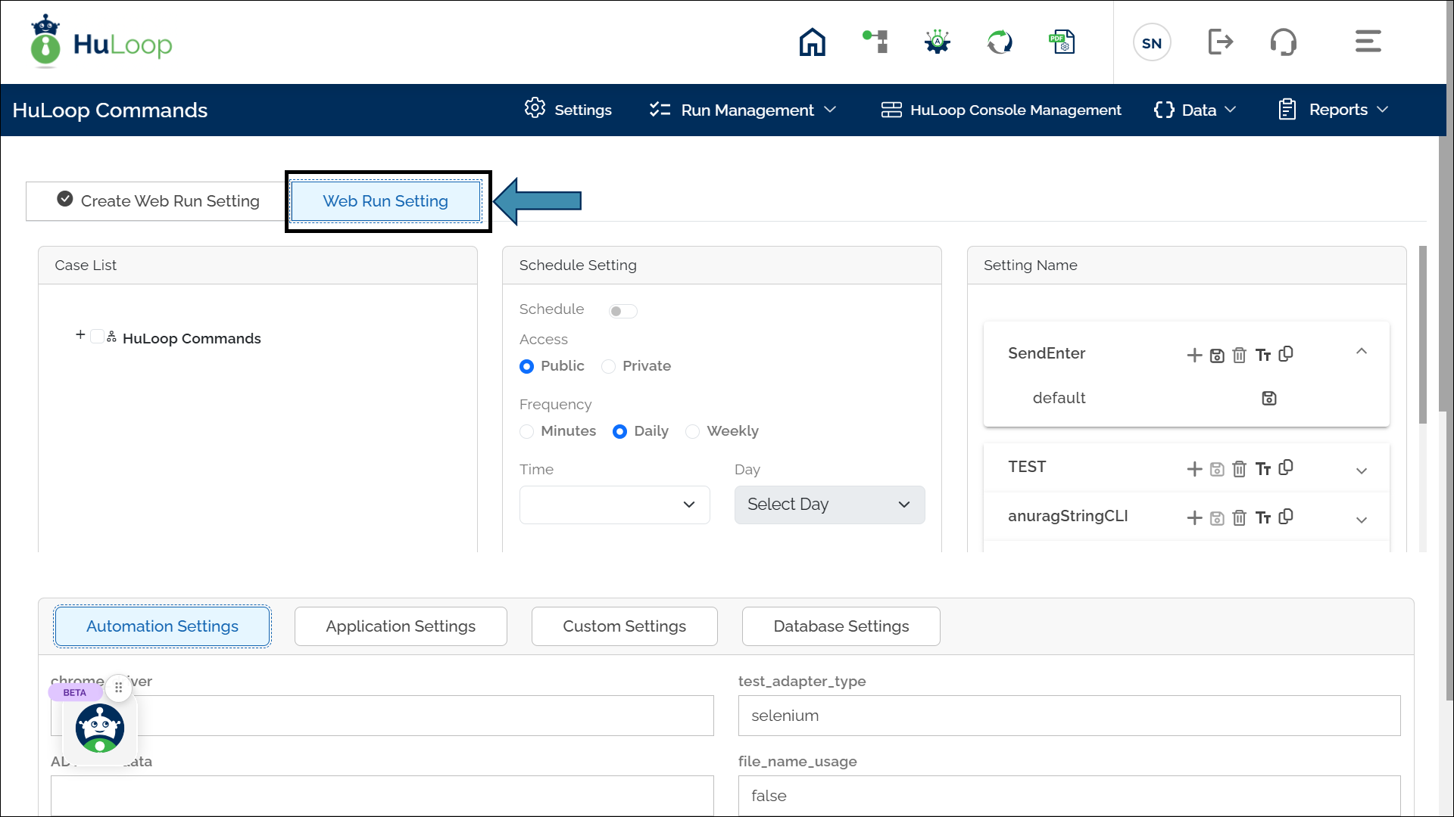Save the default sub-setting
Screen dimensions: 1454x817
(x=1269, y=399)
